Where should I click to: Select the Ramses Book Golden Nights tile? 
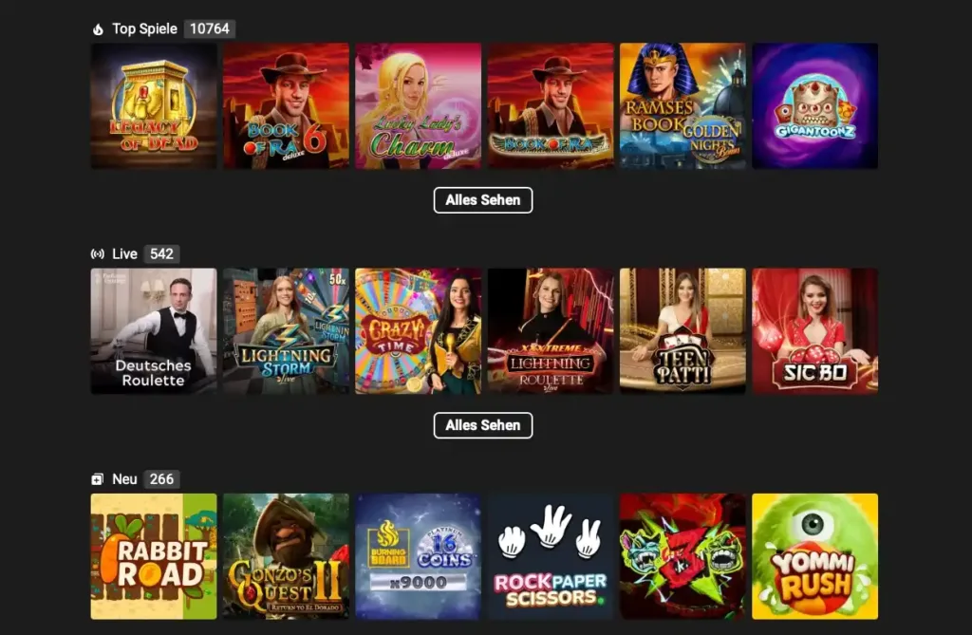click(x=682, y=106)
